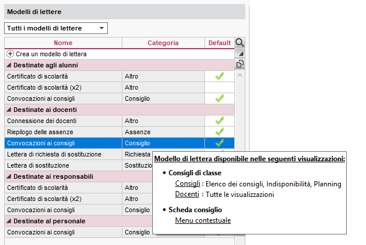Image resolution: width=366 pixels, height=245 pixels.
Task: Open the 'Tutti i modelli di lettere' dropdown
Action: pos(56,28)
